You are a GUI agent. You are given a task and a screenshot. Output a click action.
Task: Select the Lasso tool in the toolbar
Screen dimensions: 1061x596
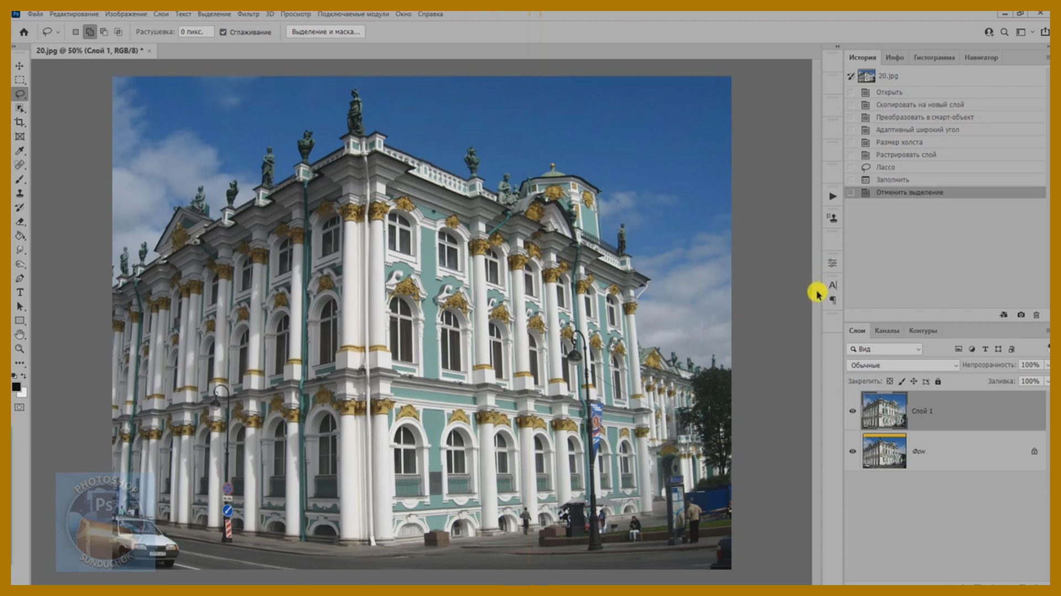click(x=20, y=94)
